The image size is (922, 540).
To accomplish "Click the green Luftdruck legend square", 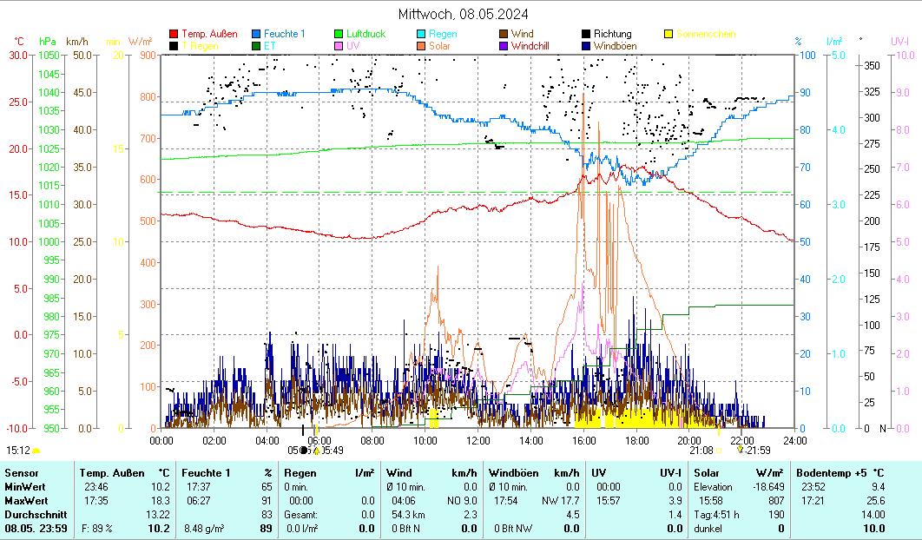I will tap(339, 34).
